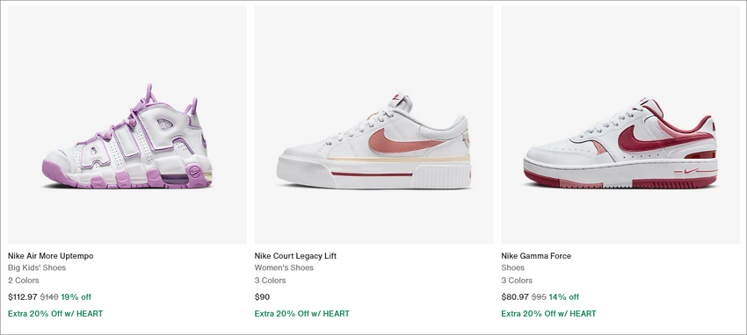Open the Nike Court Legacy Lift shoe image
Viewport: 747px width, 335px height.
click(x=374, y=125)
